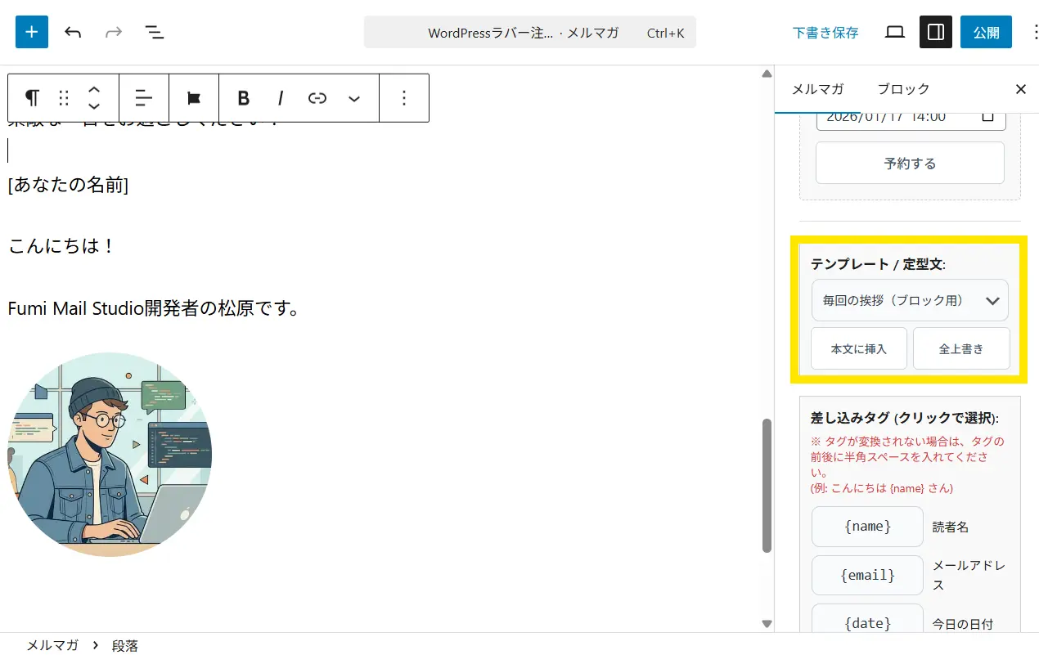Click the undo arrow icon
The image size is (1039, 655).
[73, 33]
